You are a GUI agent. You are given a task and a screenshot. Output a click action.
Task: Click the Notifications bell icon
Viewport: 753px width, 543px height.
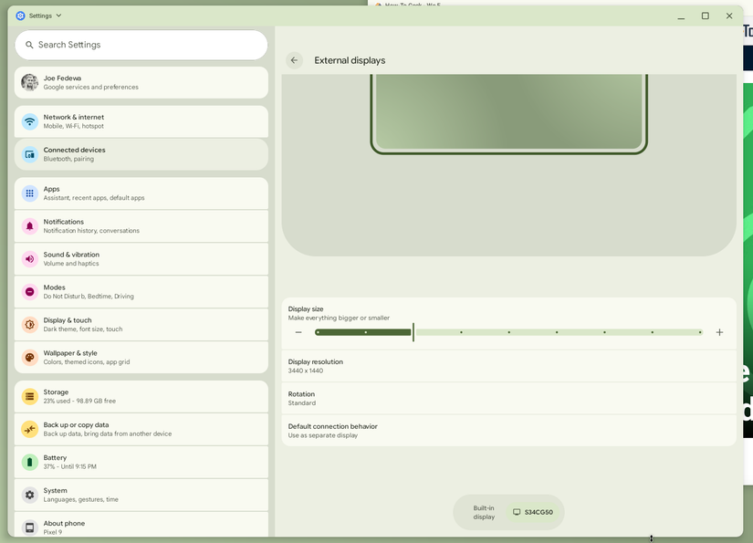pyautogui.click(x=30, y=225)
